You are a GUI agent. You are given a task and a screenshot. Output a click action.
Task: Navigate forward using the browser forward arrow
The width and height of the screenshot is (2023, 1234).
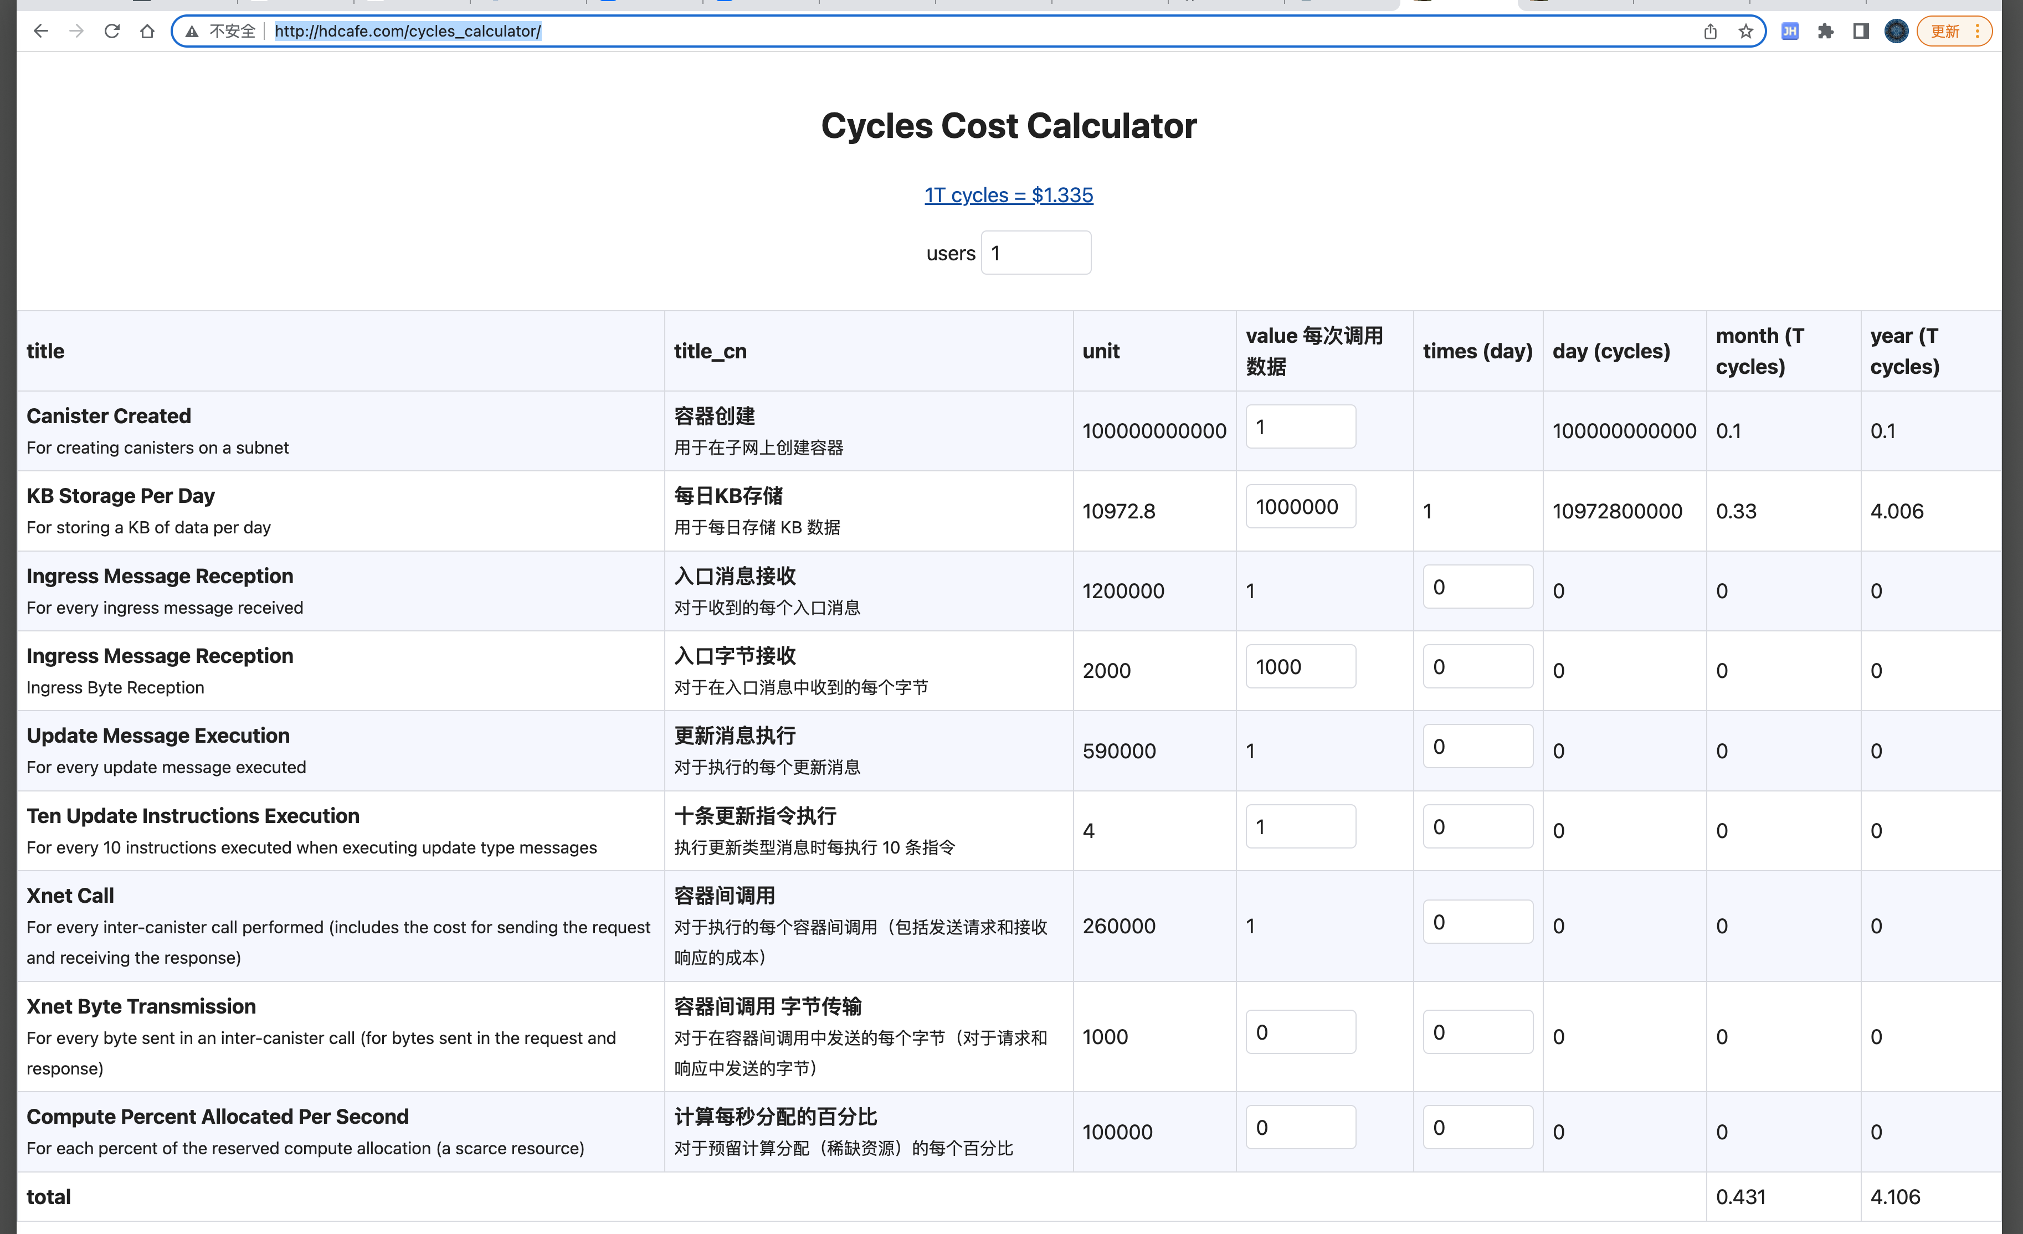(x=76, y=30)
